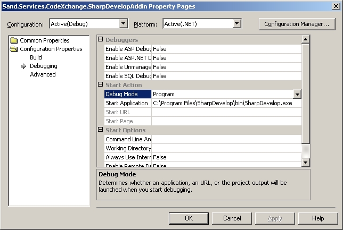The image size is (343, 230).
Task: Click the Common Properties folder icon
Action: click(x=14, y=40)
